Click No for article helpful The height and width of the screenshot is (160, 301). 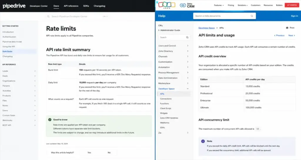pyautogui.click(x=109, y=153)
